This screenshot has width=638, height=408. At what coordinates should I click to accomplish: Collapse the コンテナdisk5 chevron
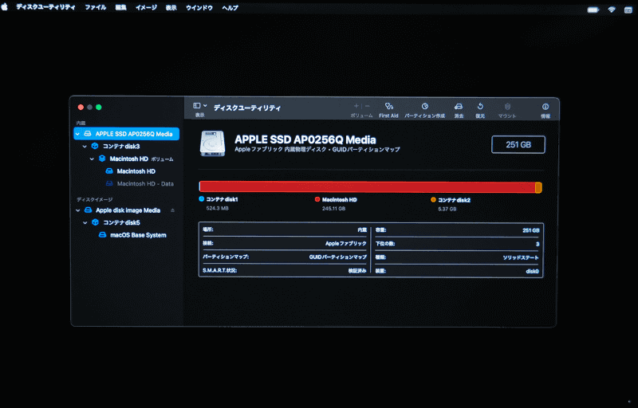pyautogui.click(x=85, y=222)
